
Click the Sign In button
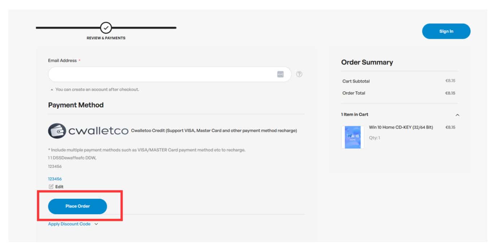[x=446, y=31]
